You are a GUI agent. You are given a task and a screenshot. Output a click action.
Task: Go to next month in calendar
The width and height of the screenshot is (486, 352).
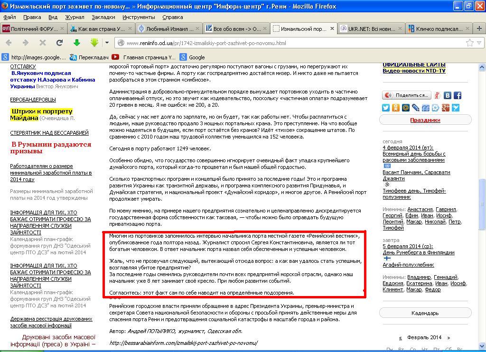point(449,338)
